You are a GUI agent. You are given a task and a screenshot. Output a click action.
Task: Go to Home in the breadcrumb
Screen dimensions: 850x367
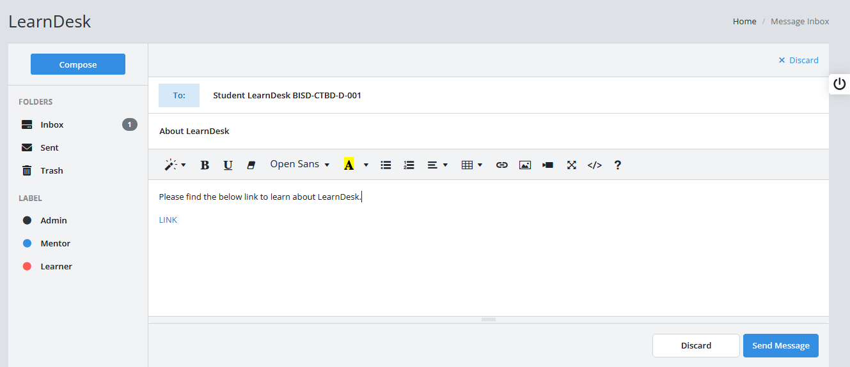[x=744, y=21]
